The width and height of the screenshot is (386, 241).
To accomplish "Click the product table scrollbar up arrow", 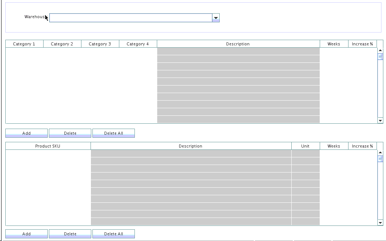I will coord(380,152).
